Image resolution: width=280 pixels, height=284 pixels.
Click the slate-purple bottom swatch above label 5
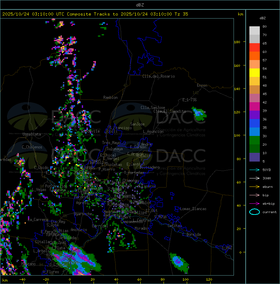254,157
